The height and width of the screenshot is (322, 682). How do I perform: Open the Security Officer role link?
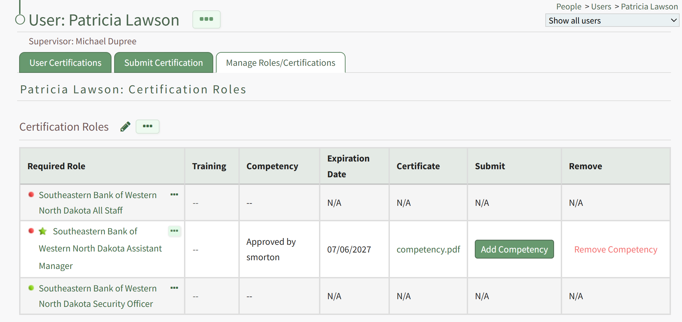pos(98,296)
